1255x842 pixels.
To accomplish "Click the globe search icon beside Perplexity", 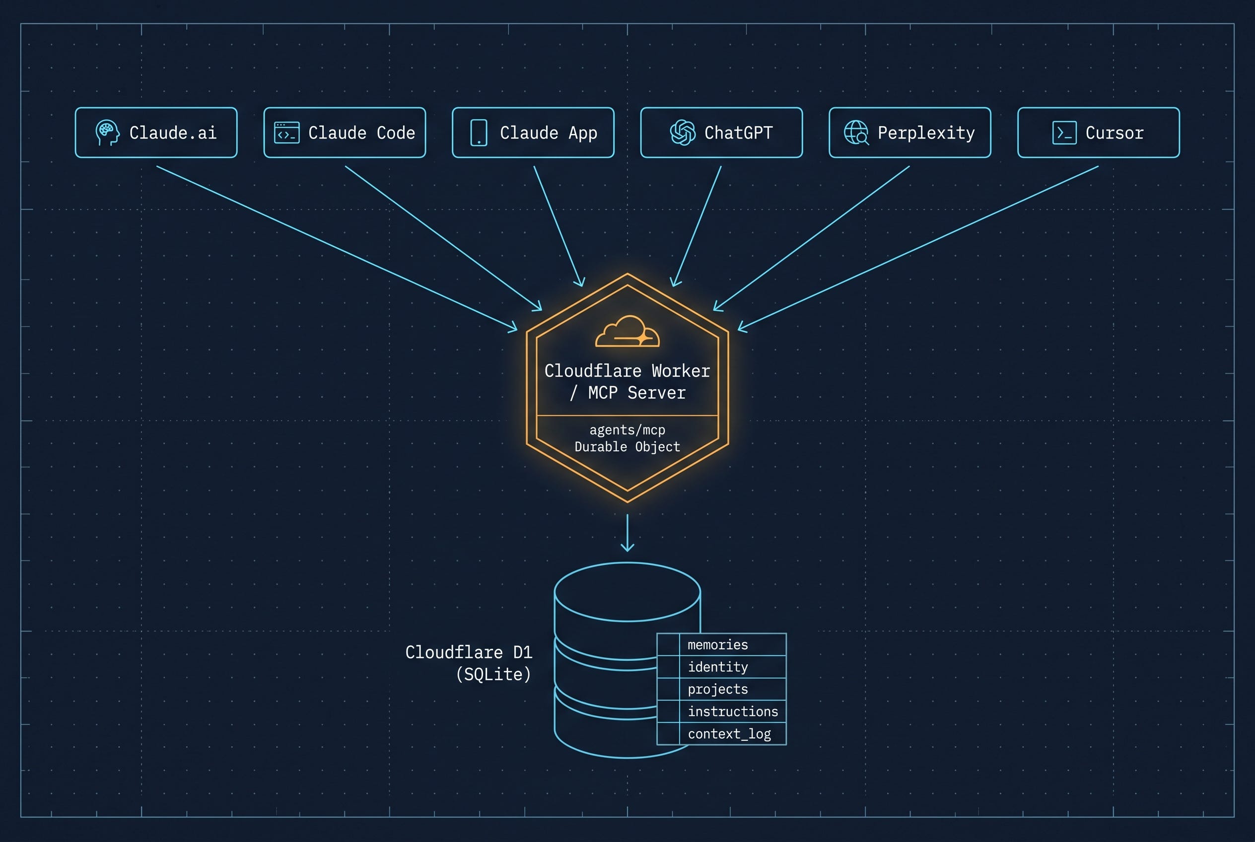I will pyautogui.click(x=856, y=133).
